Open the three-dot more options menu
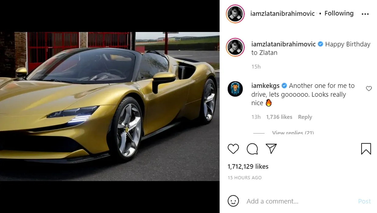This screenshot has width=377, height=213. [x=365, y=14]
